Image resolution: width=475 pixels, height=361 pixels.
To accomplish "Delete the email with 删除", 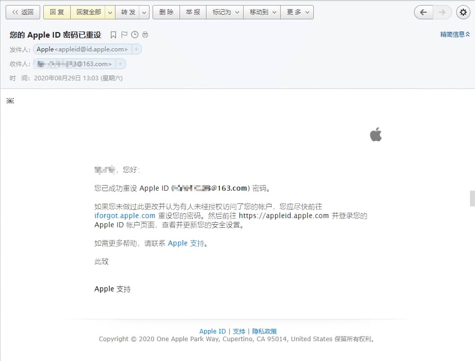I will tap(166, 12).
